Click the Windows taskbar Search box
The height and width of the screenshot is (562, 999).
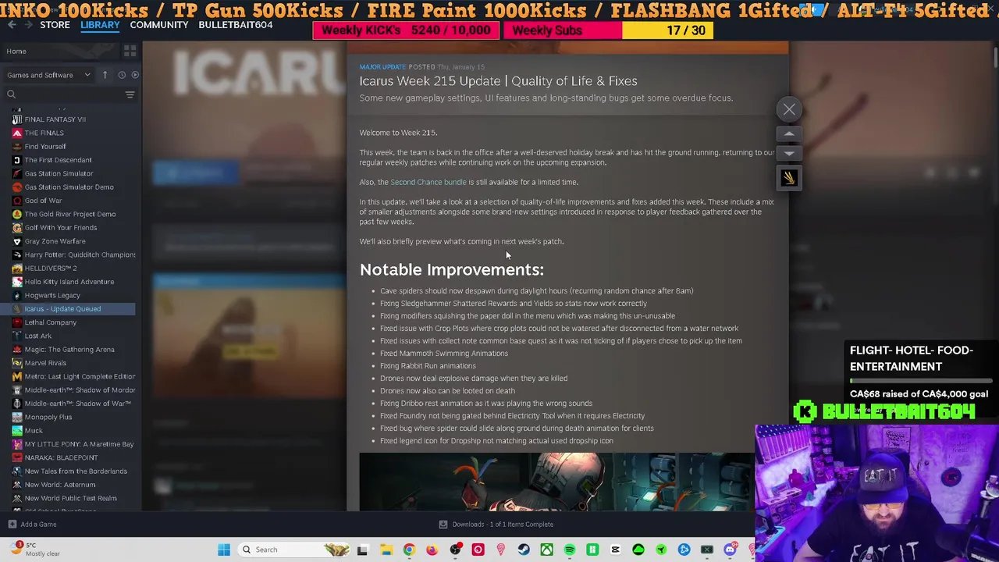(295, 550)
